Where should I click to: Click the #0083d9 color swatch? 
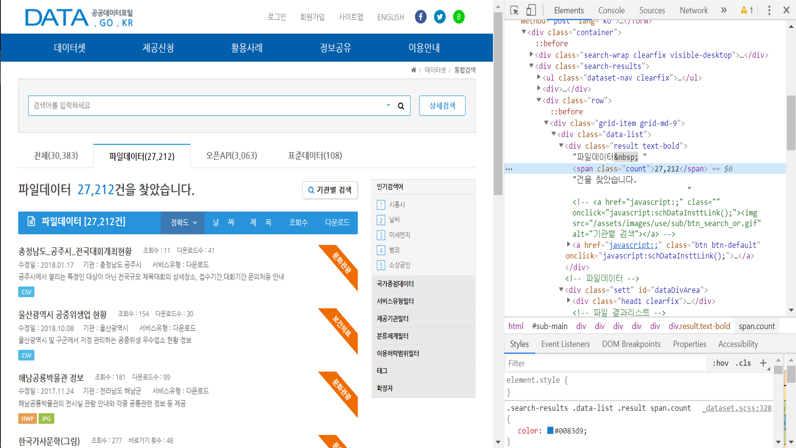click(550, 431)
